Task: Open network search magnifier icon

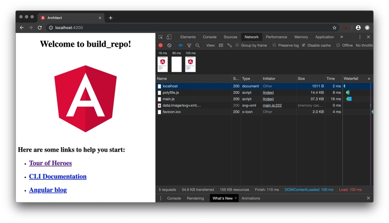Action: click(x=197, y=45)
